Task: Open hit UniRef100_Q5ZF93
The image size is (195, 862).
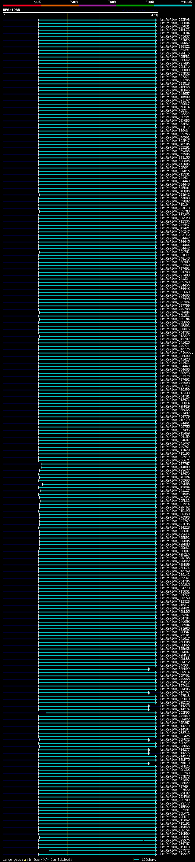Action: point(175,712)
